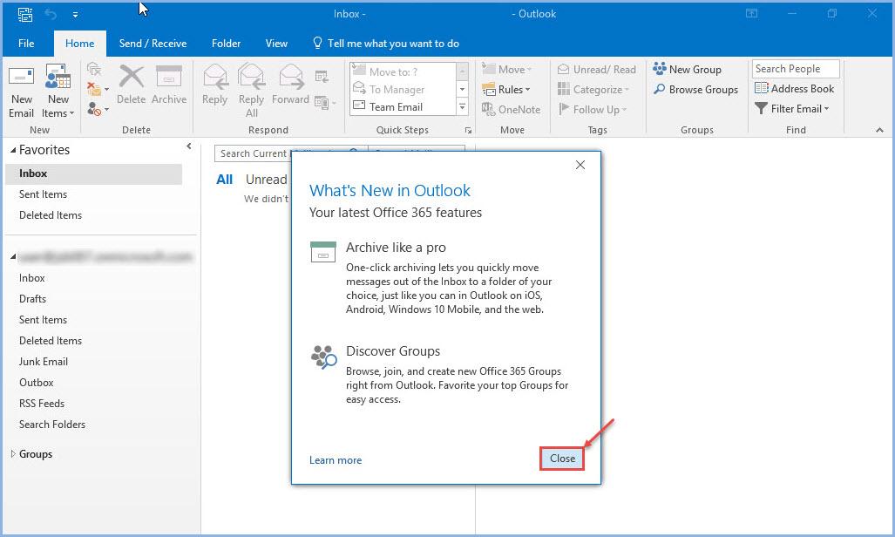This screenshot has width=895, height=537.
Task: Expand the Groups section
Action: (x=12, y=454)
